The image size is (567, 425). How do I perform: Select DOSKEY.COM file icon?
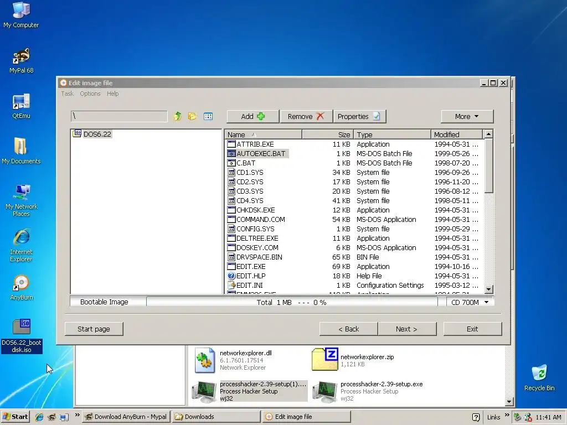point(231,247)
